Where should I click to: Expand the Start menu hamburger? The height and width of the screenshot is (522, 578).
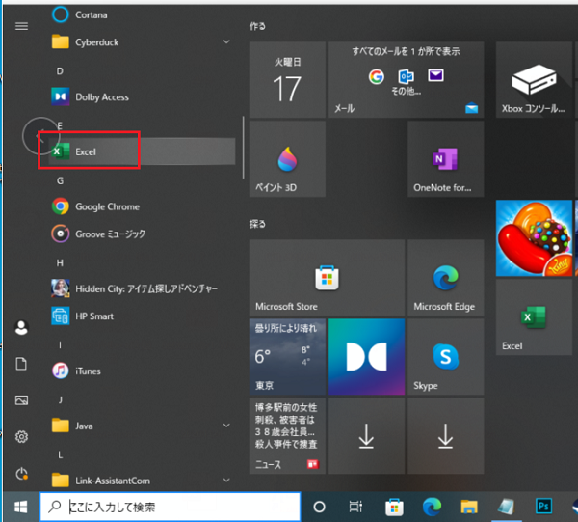tap(21, 26)
